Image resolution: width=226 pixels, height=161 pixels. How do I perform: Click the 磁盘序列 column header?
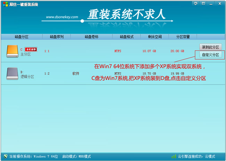tap(56, 37)
